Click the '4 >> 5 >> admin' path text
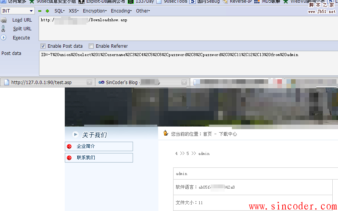 coord(192,153)
